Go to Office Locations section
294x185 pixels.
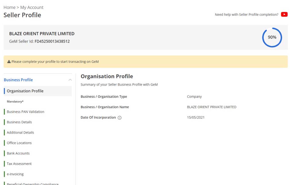[x=19, y=143]
